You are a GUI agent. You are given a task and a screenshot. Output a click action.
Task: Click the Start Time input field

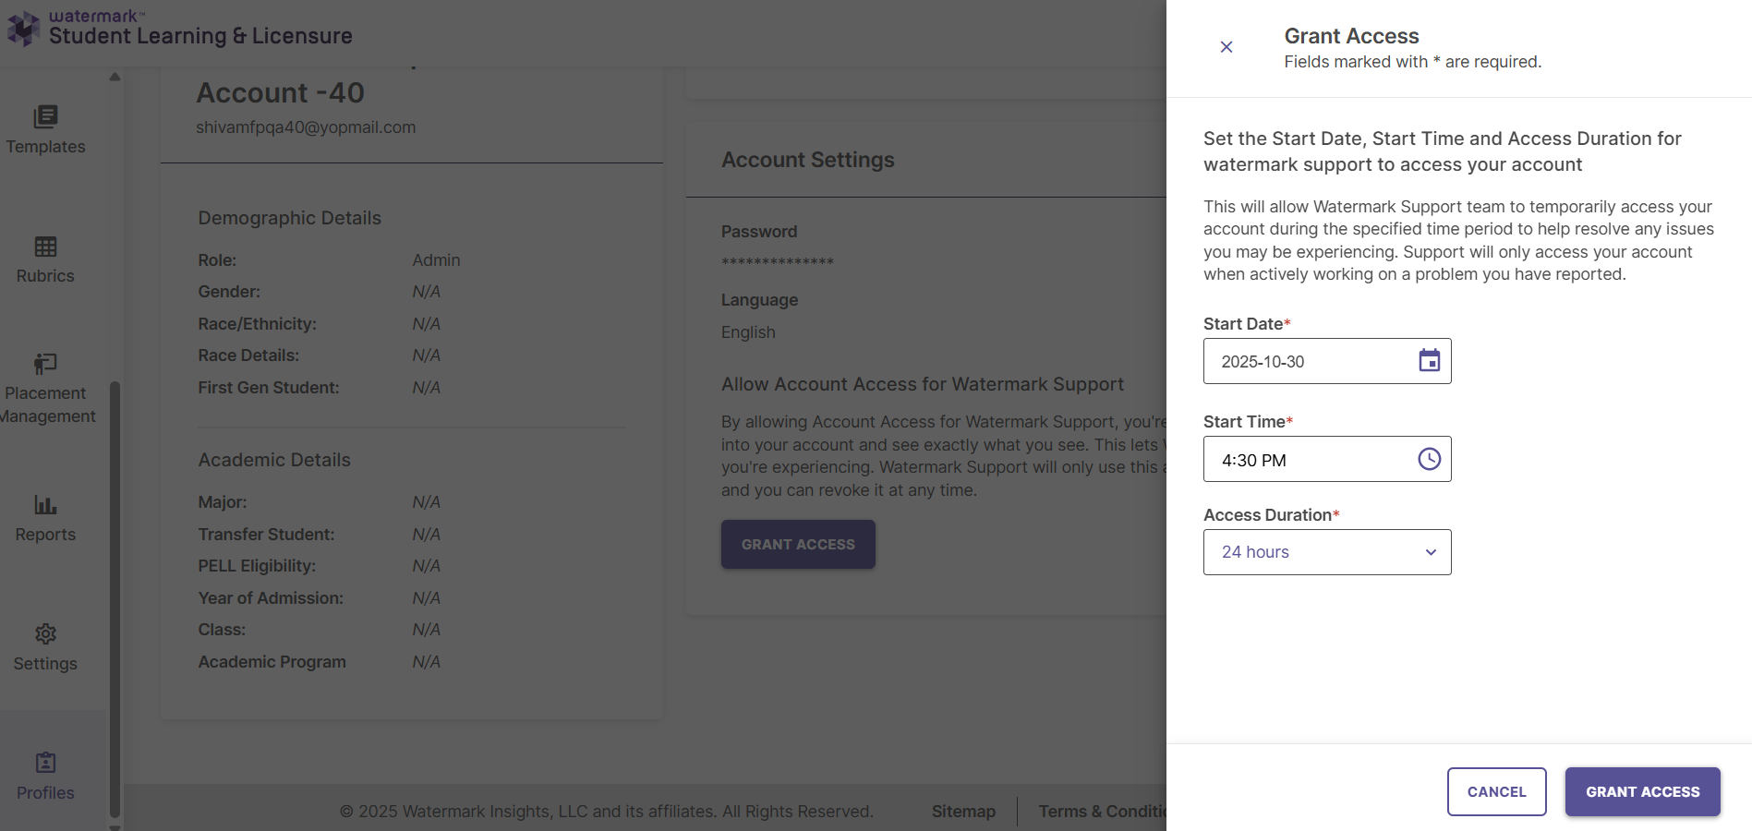tap(1327, 459)
